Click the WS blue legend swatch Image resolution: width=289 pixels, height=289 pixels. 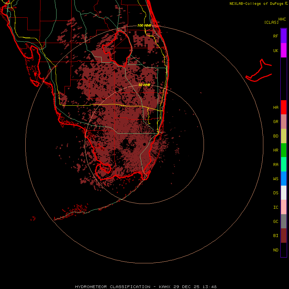pos(284,179)
